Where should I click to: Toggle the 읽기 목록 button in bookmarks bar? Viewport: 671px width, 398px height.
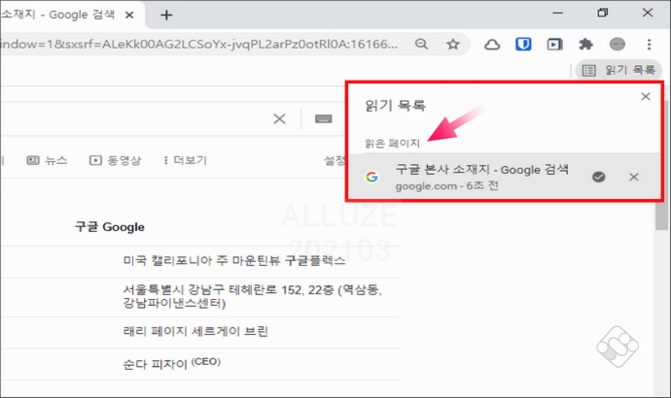pyautogui.click(x=618, y=70)
